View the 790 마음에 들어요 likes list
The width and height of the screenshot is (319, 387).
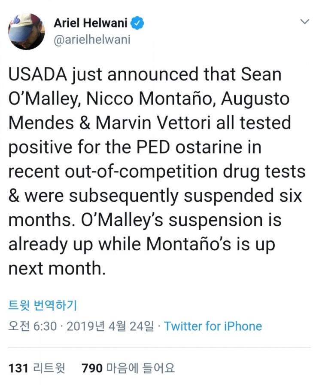pyautogui.click(x=128, y=368)
